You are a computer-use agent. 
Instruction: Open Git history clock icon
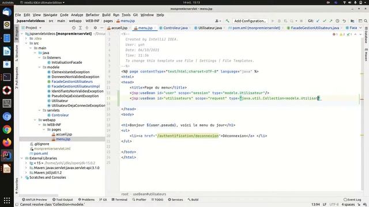coord(337,21)
